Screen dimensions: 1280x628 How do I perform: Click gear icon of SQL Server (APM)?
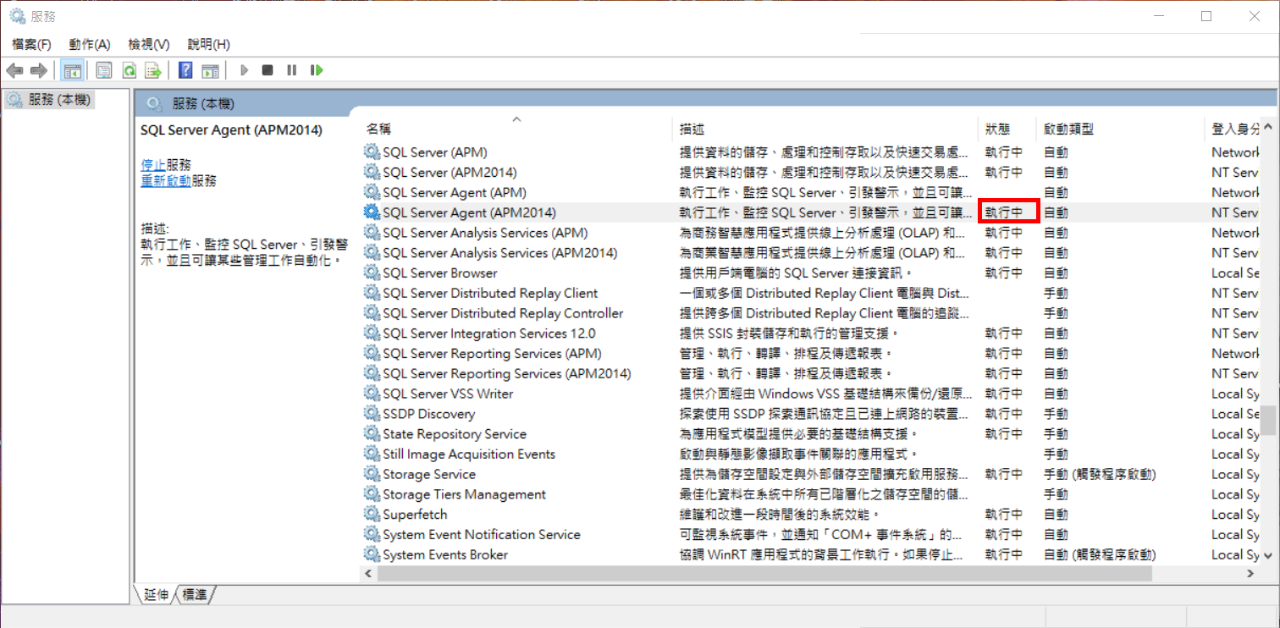click(372, 152)
